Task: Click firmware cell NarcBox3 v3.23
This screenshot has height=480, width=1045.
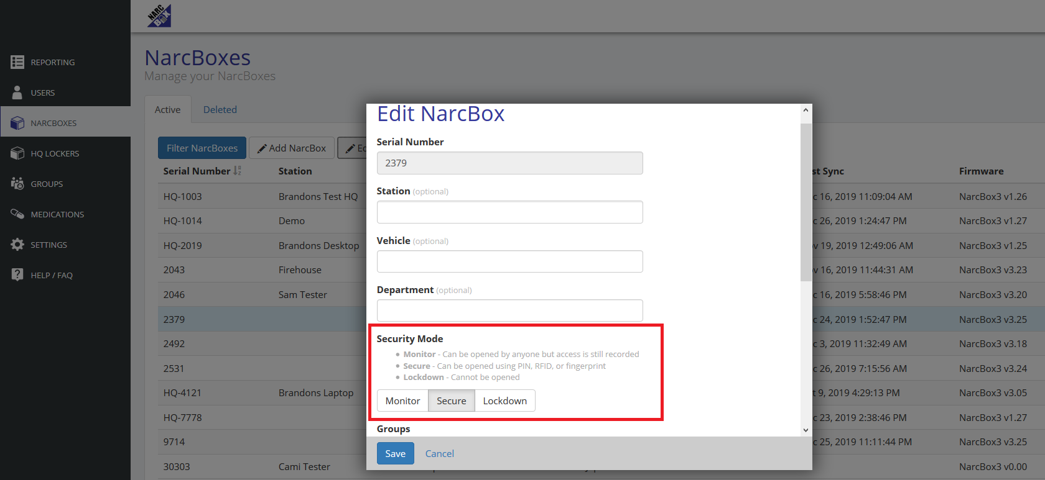Action: point(993,269)
